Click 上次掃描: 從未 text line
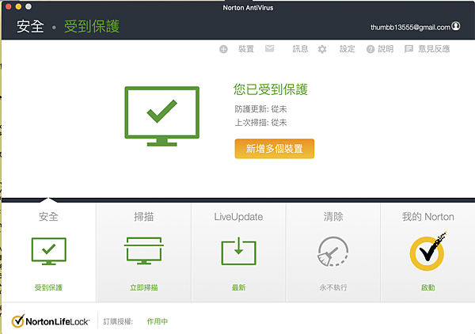The image size is (475, 334). click(x=260, y=123)
